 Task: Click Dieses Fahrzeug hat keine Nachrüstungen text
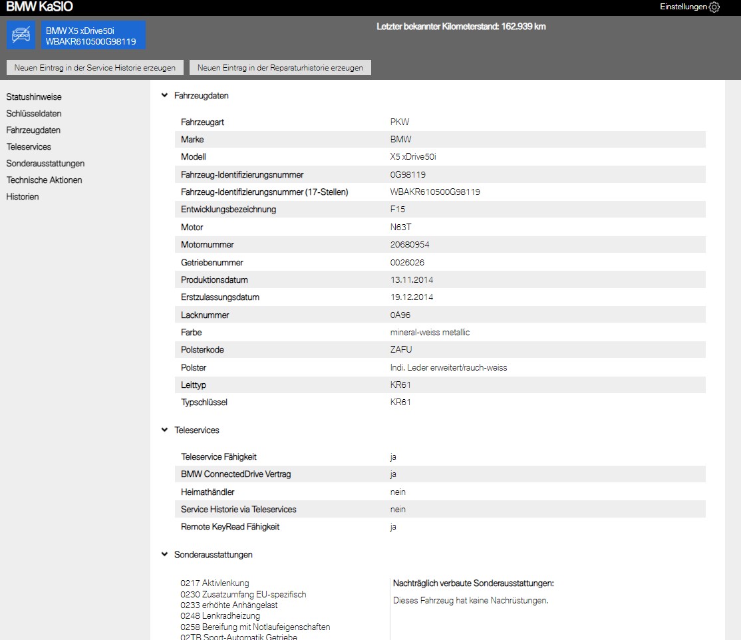tap(471, 600)
